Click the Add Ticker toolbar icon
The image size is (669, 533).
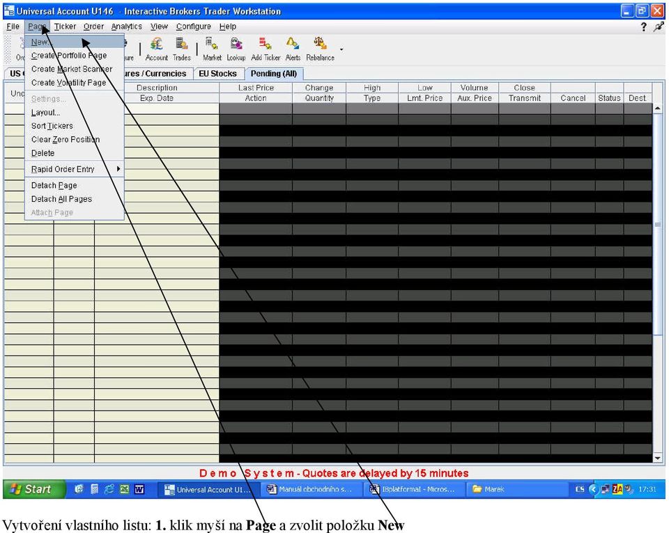click(x=266, y=49)
